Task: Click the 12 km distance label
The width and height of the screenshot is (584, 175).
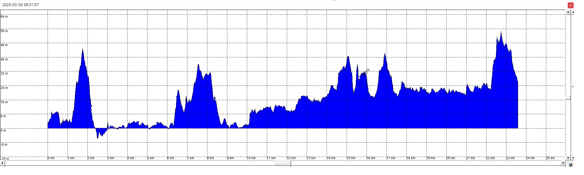Action: pos(291,158)
